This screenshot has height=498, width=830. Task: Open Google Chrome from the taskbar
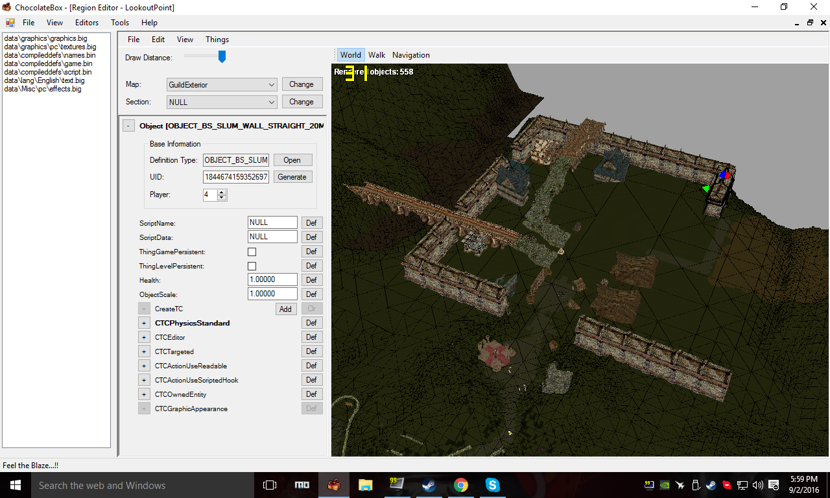click(x=461, y=485)
